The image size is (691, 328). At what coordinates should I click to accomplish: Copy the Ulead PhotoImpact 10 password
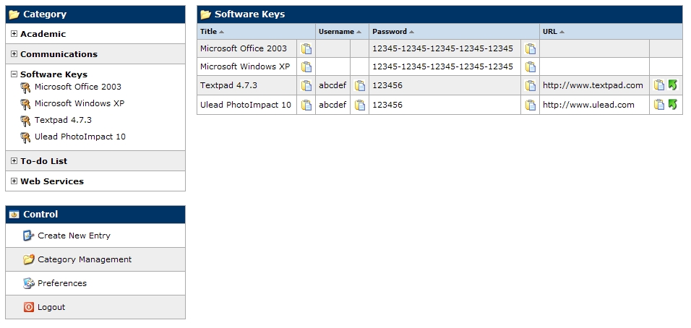click(x=530, y=105)
